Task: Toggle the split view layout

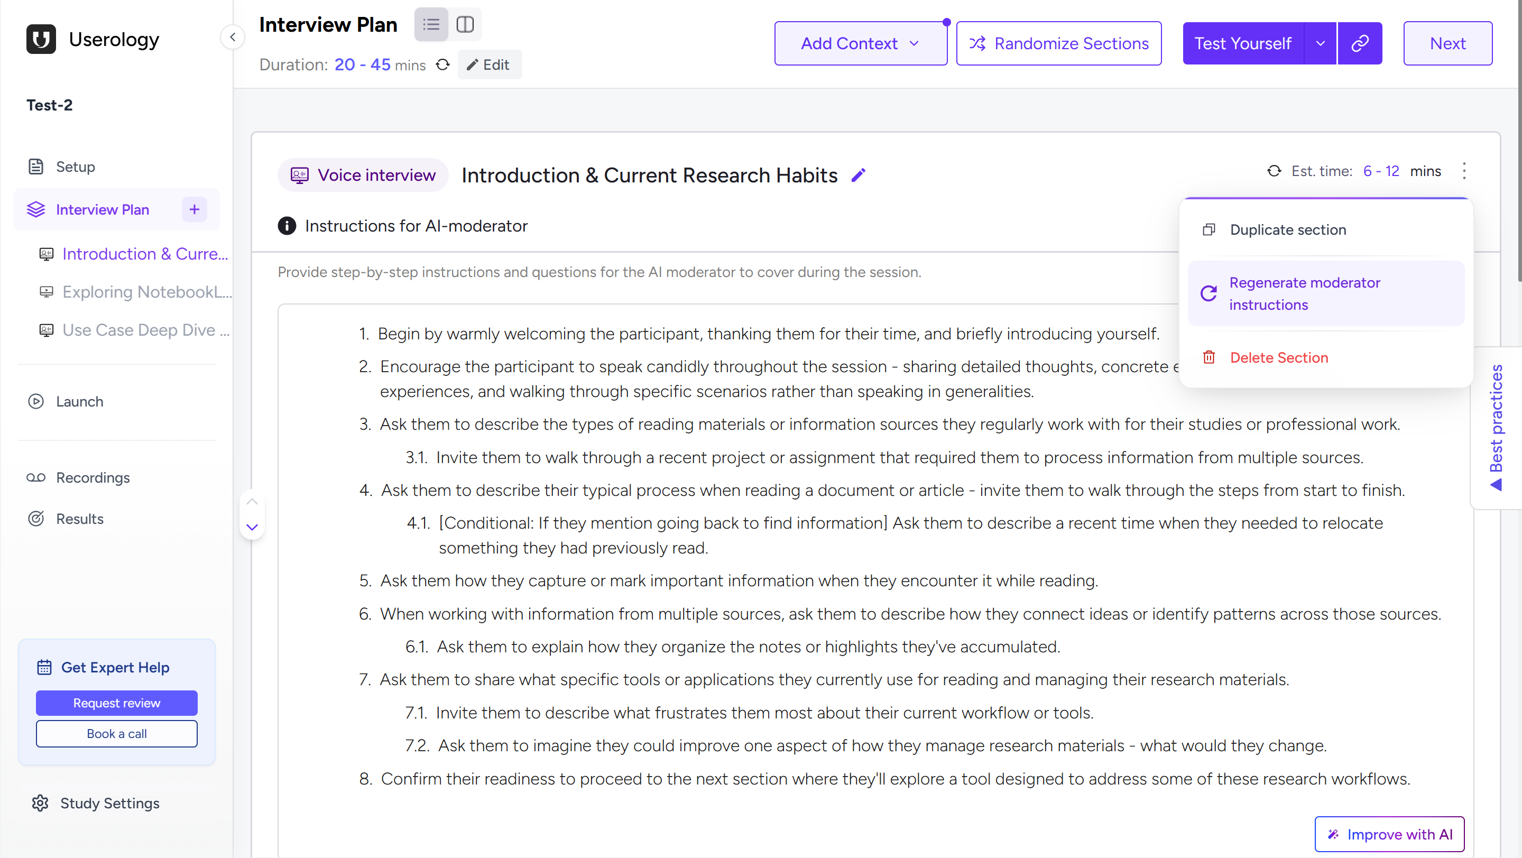Action: tap(466, 24)
